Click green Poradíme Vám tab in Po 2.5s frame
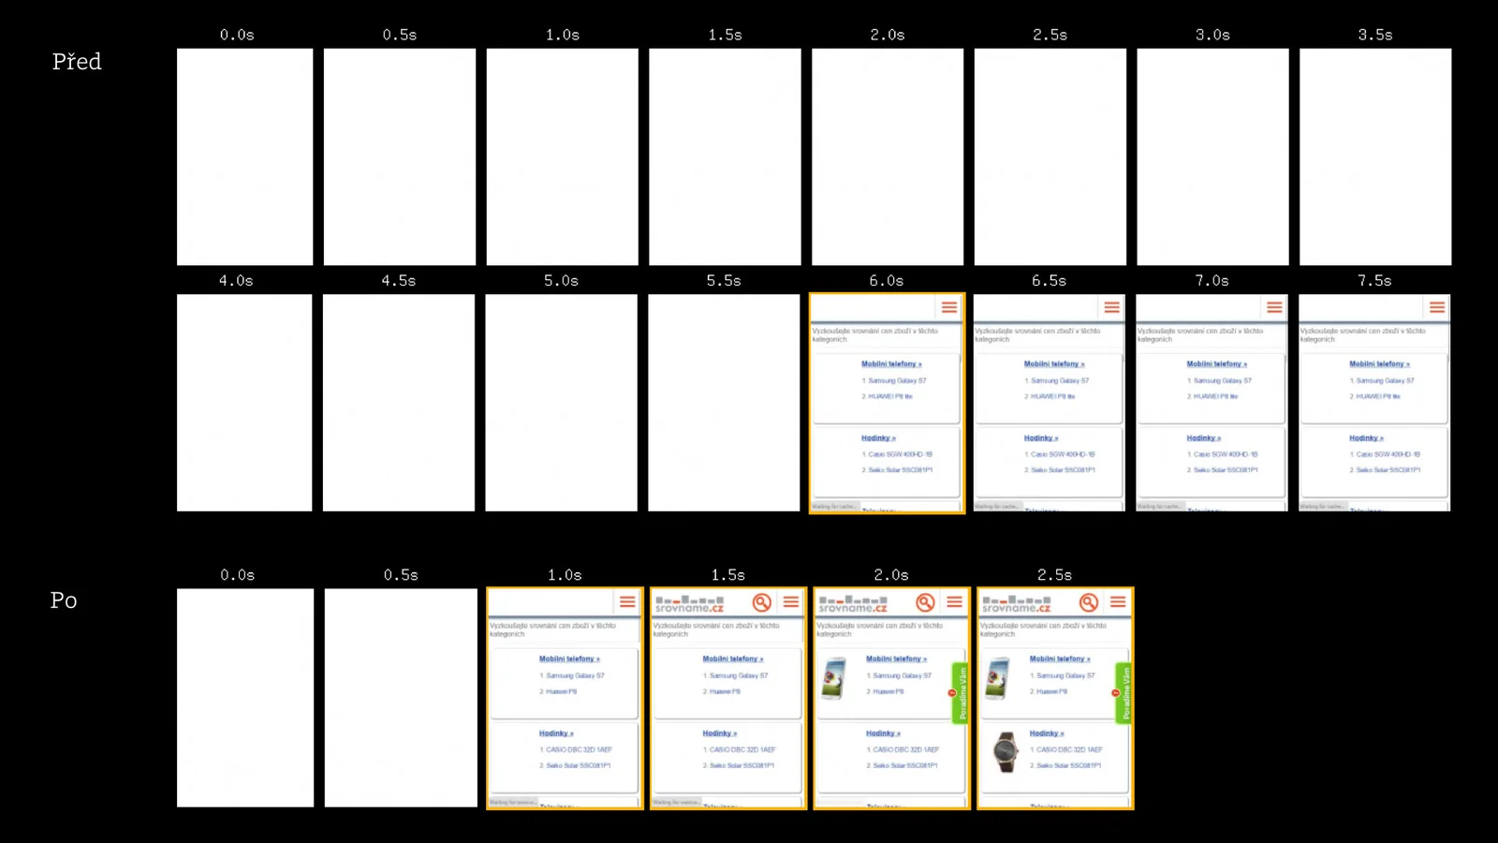The width and height of the screenshot is (1498, 843). pyautogui.click(x=1124, y=693)
